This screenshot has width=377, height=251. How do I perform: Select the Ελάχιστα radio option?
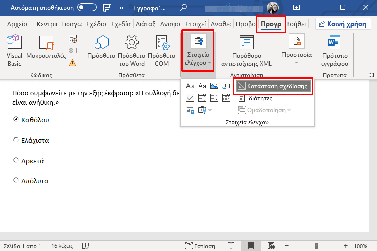[x=16, y=141]
